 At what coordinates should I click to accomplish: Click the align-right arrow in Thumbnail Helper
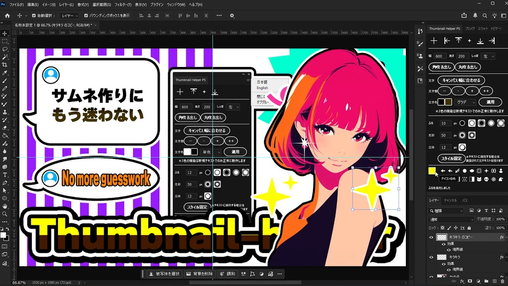[492, 41]
